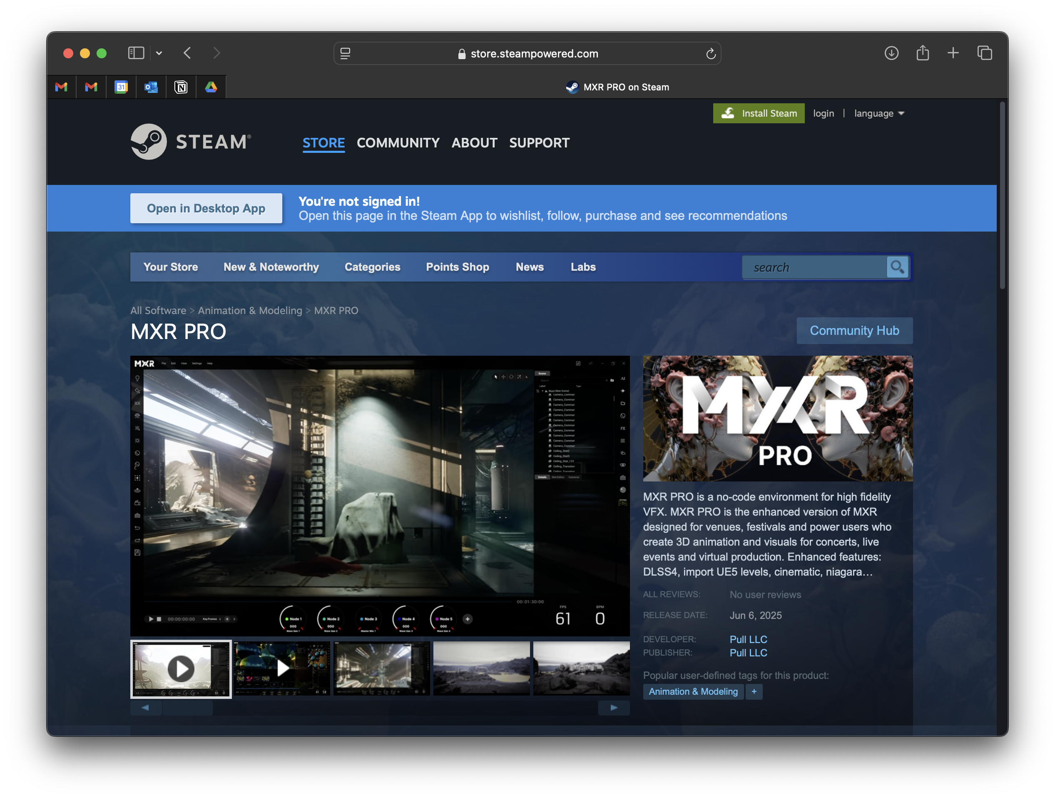Open Google Calendar pinned tab
Image resolution: width=1055 pixels, height=798 pixels.
click(121, 87)
